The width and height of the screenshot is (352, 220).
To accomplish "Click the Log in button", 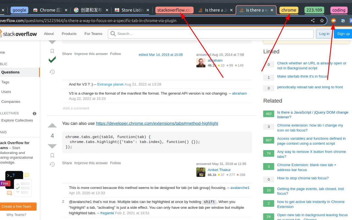I will tap(324, 34).
